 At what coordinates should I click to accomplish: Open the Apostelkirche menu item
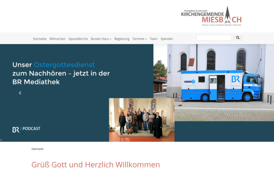click(x=78, y=39)
